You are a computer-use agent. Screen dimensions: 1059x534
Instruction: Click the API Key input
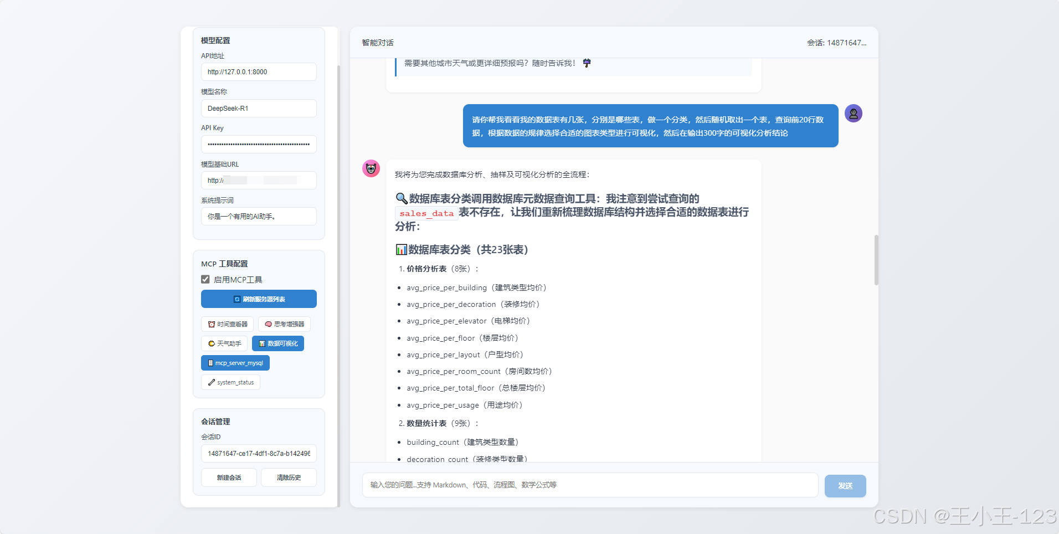tap(258, 144)
